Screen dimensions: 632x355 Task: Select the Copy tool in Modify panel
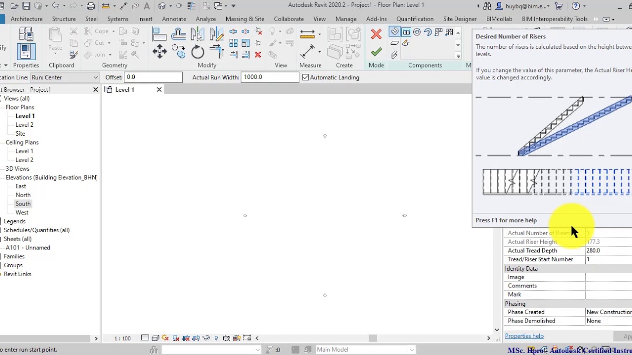178,51
